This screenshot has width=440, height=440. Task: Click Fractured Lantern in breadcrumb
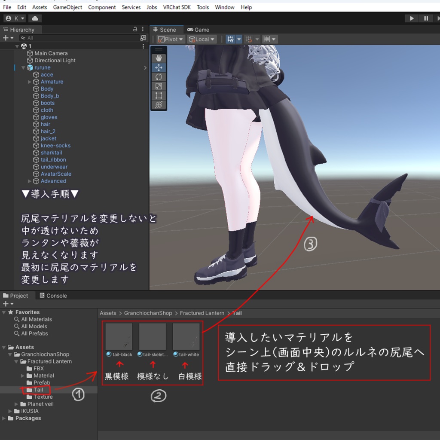(202, 313)
